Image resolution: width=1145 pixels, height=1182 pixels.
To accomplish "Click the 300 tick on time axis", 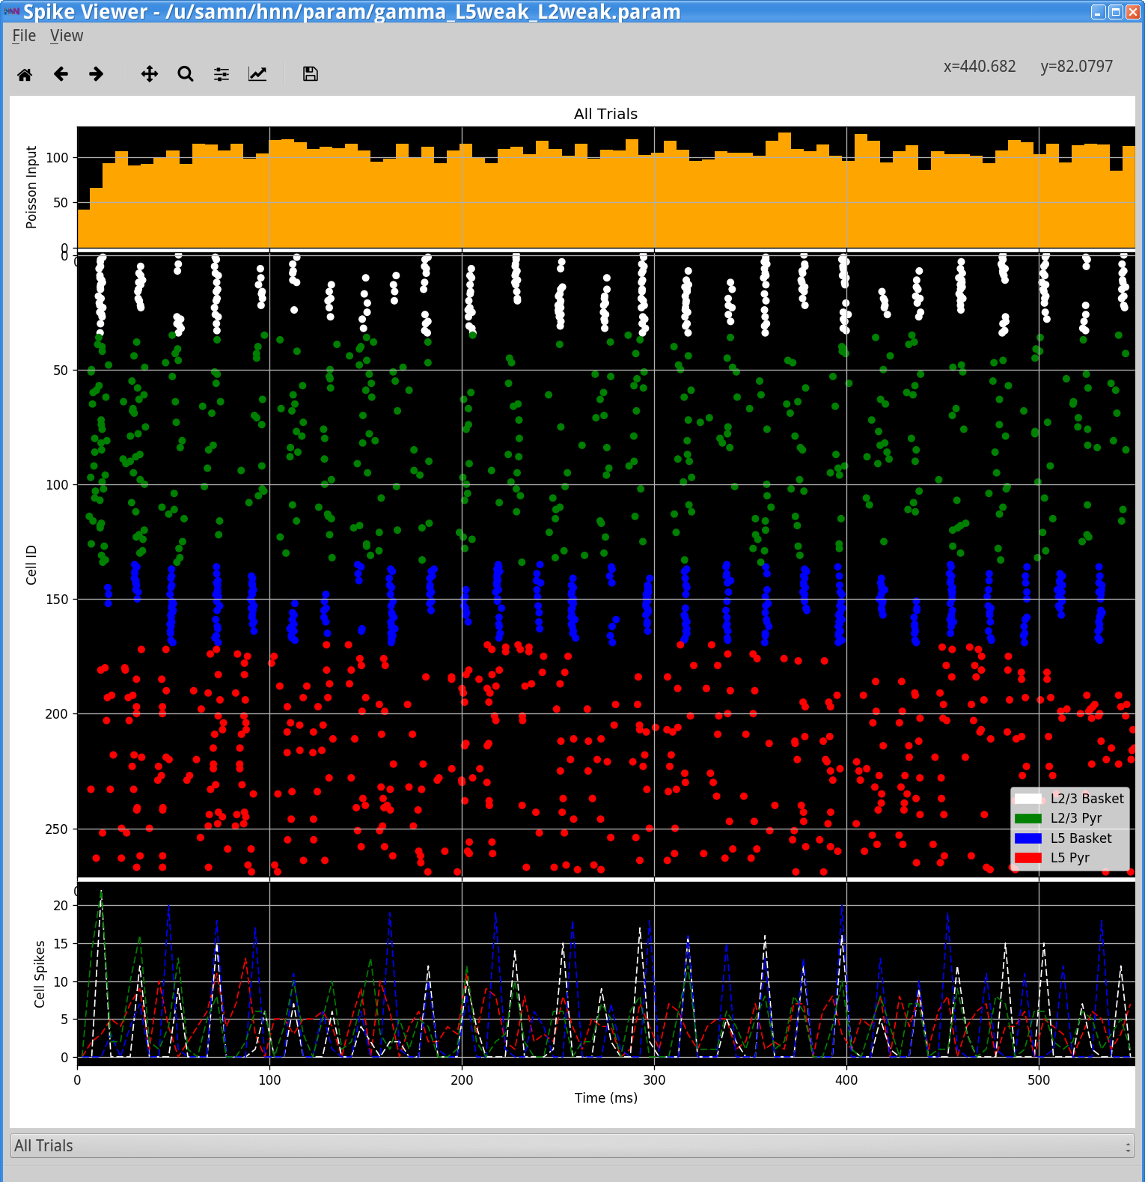I will pos(654,1080).
